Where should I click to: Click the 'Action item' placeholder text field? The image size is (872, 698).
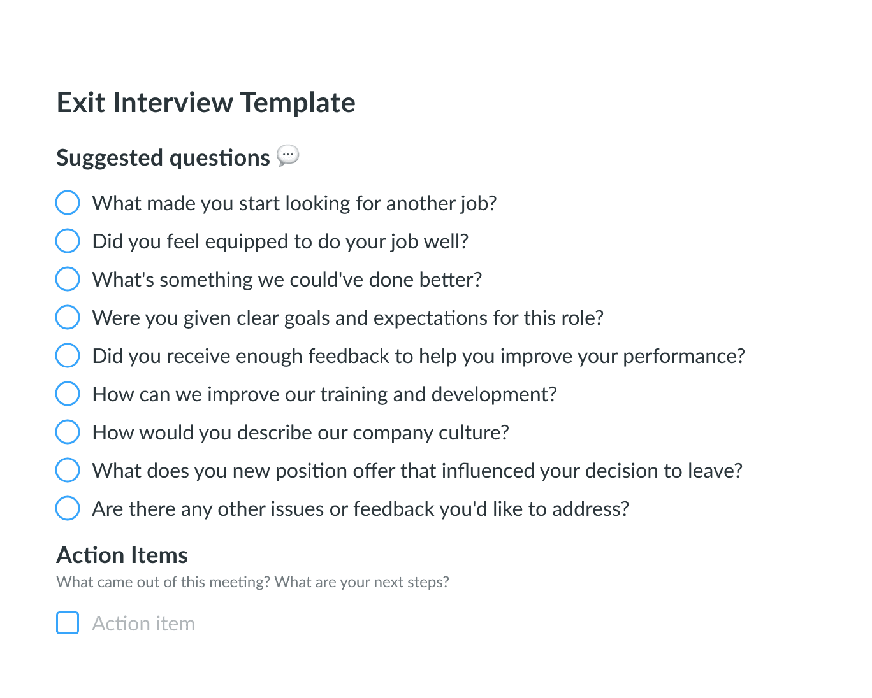coord(144,623)
